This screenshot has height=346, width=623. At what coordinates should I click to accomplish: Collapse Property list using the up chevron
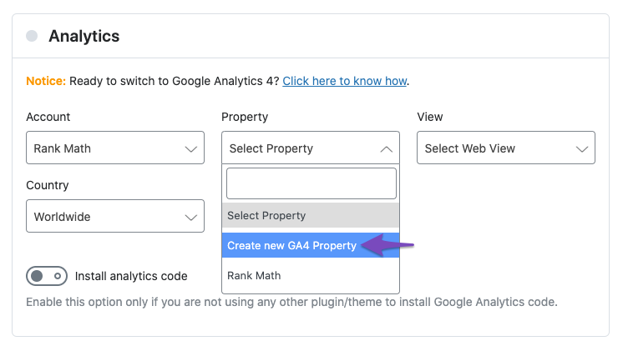click(386, 149)
